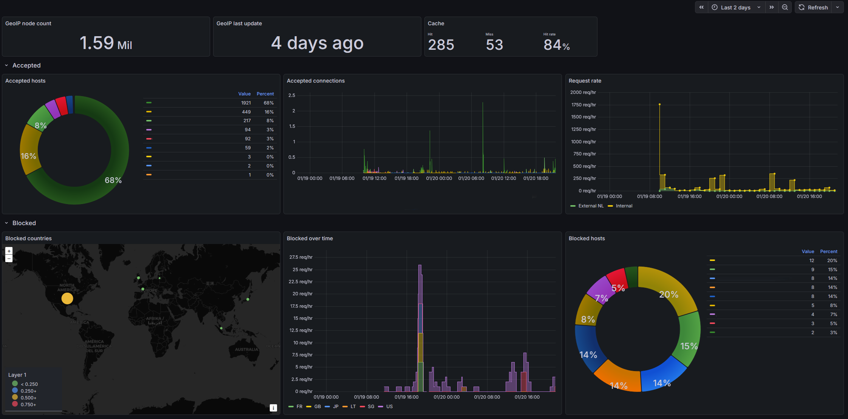The image size is (848, 419).
Task: Click the map info attribution icon
Action: 273,408
